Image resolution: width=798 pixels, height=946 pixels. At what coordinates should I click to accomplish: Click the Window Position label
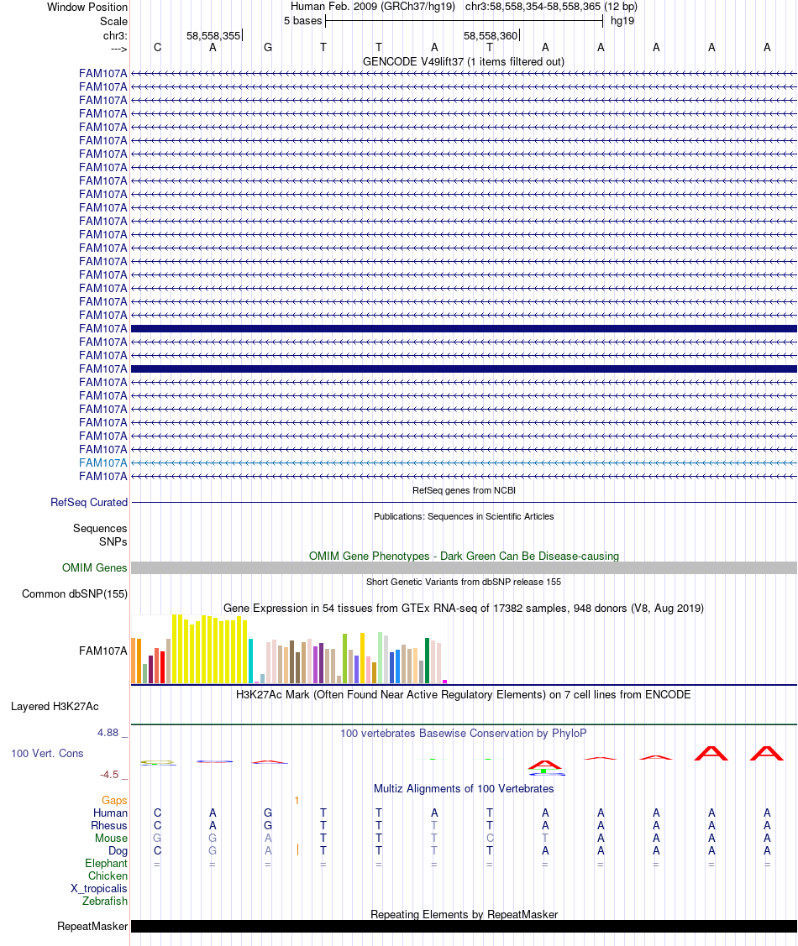(x=87, y=8)
